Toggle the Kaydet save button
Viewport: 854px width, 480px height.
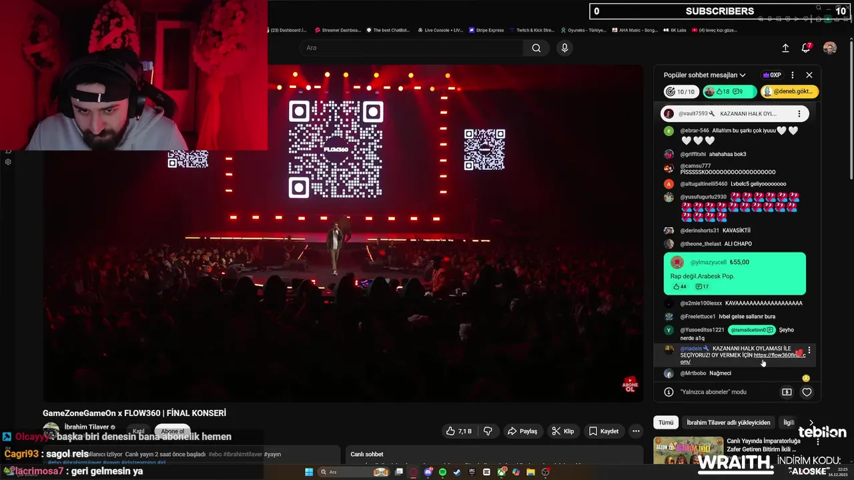604,431
